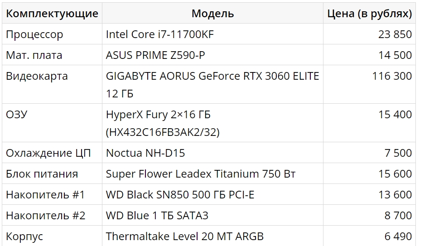Viewport: 434px width, 246px height.
Task: Select the price 23 850
Action: point(395,34)
